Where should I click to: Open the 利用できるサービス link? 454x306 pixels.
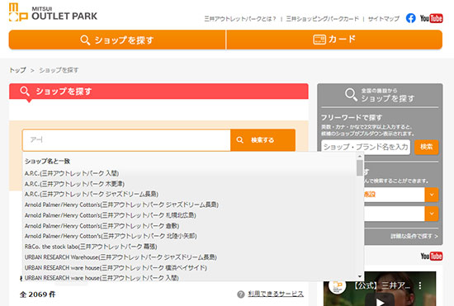[x=276, y=294]
